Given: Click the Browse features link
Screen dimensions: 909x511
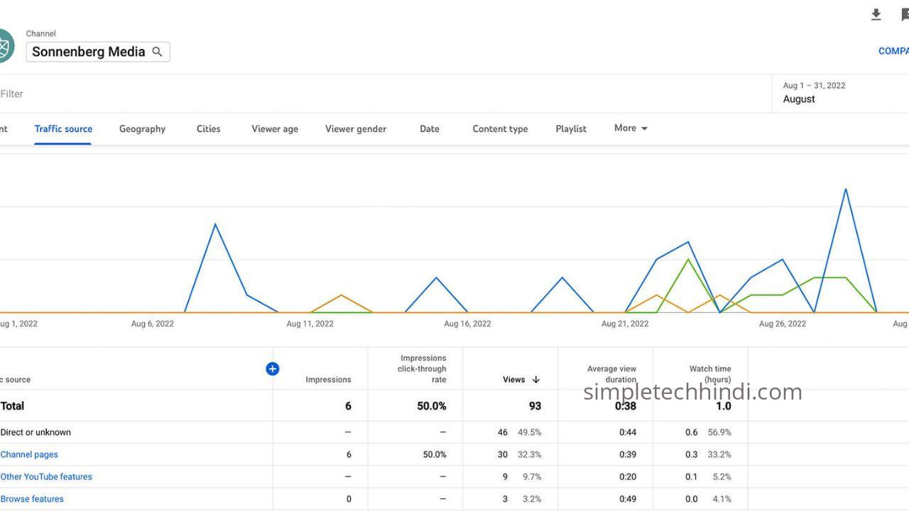Looking at the screenshot, I should pyautogui.click(x=32, y=499).
